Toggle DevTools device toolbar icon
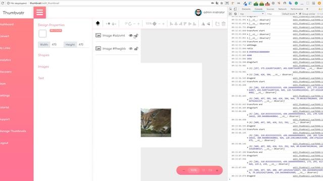This screenshot has width=323, height=181. [235, 9]
